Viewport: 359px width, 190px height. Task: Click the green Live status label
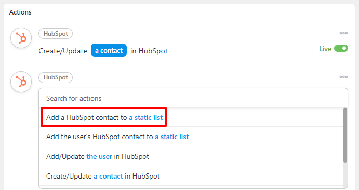coord(325,49)
